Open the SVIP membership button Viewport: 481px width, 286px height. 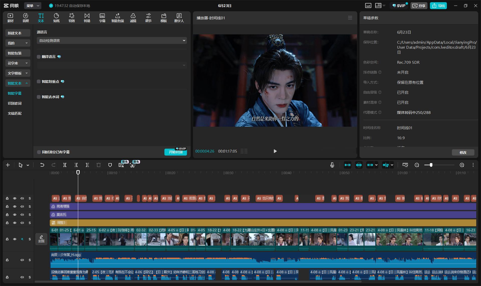click(x=399, y=6)
